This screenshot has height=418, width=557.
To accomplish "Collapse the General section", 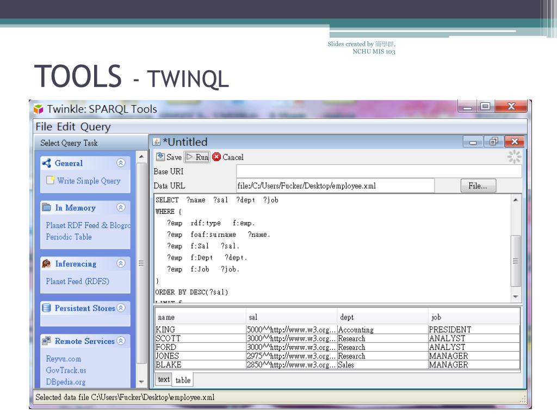I will (121, 163).
